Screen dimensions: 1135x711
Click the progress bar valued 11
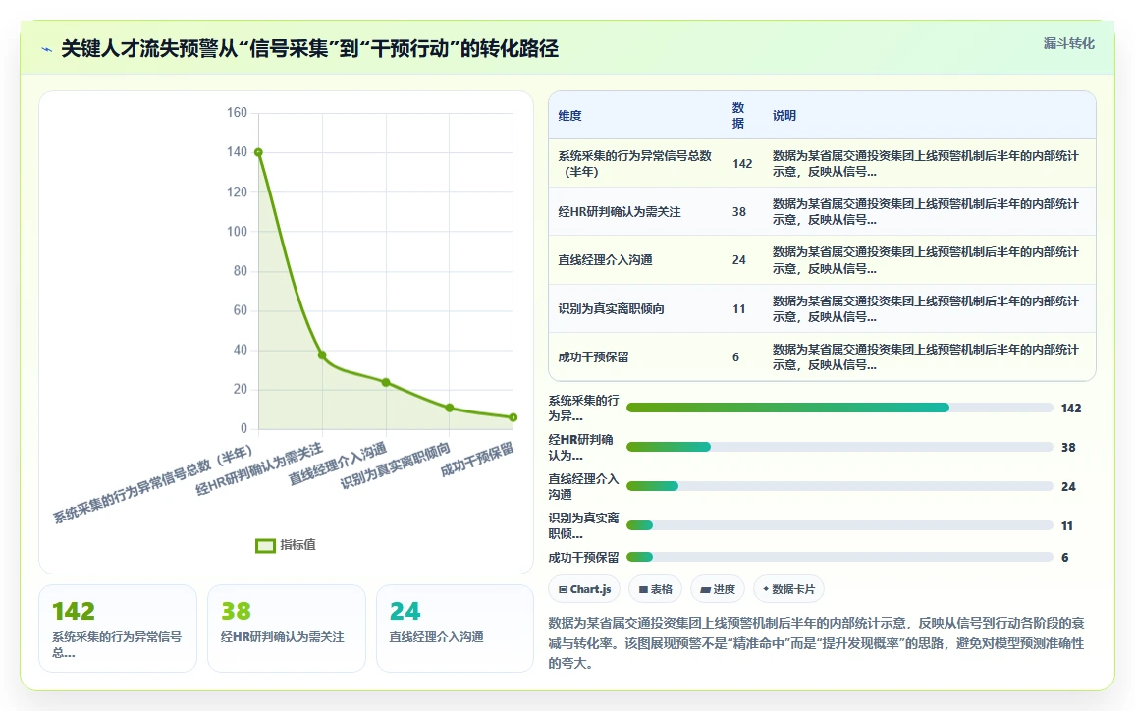point(839,525)
